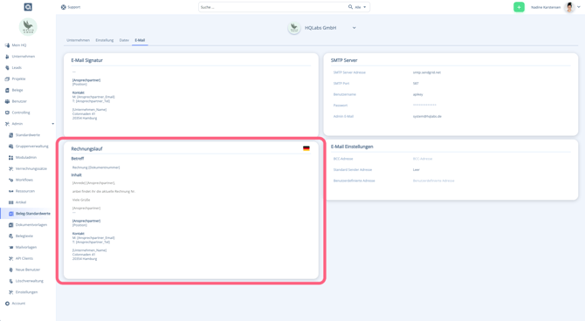Click the Verrechnungssätze icon
The image size is (585, 321).
pos(10,168)
